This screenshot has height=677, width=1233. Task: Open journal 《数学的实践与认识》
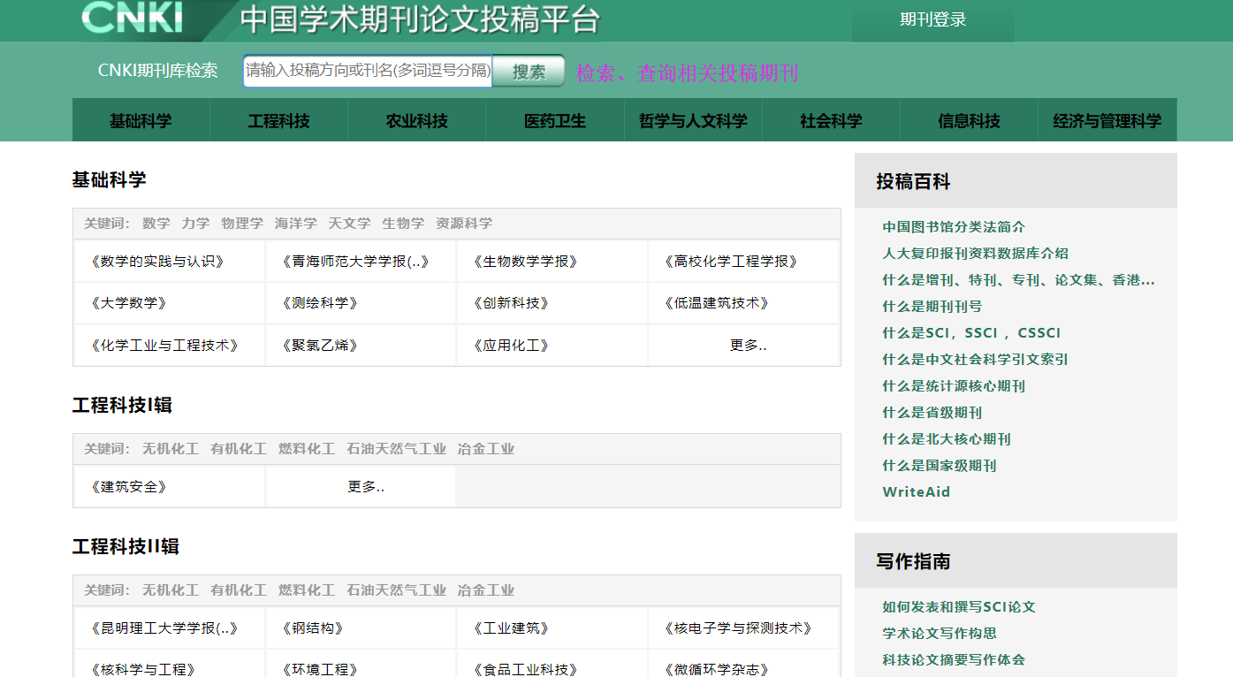pos(157,262)
